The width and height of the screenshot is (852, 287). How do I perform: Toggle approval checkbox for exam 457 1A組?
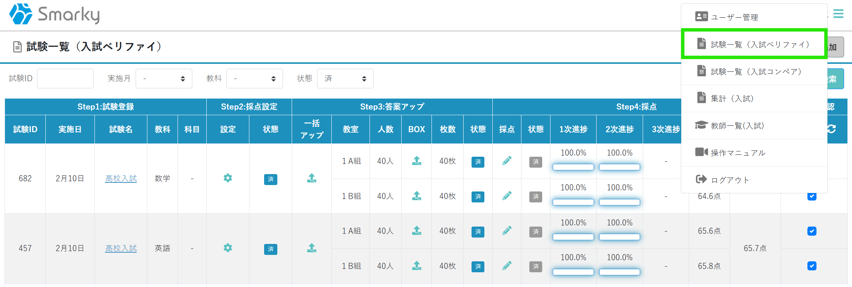[x=812, y=231]
